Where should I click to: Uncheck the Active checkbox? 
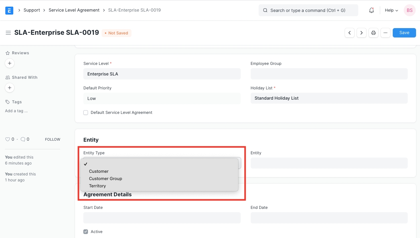tap(86, 232)
